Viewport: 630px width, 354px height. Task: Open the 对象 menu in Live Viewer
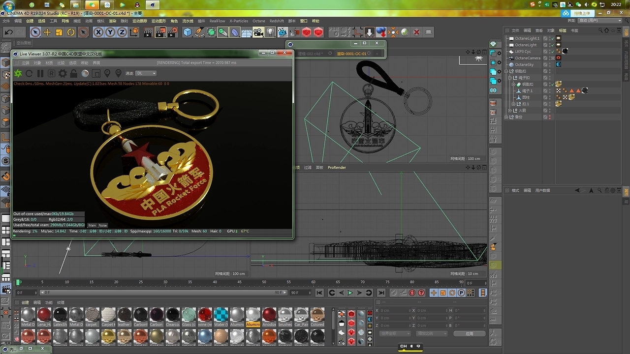tap(37, 63)
